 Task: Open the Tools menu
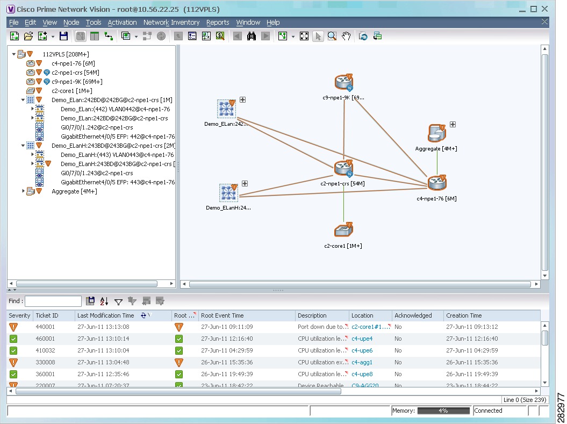pyautogui.click(x=94, y=23)
